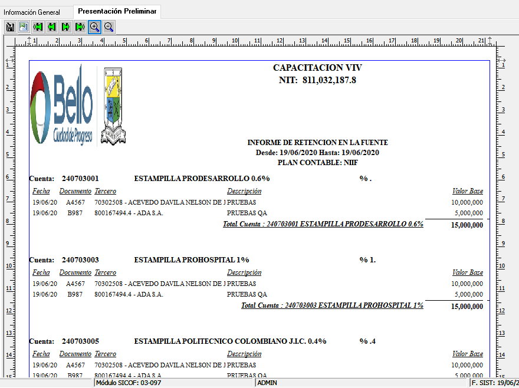Click the Bello Ciudad de Progreso logo
Screen dimensions: 519x388
[63, 105]
